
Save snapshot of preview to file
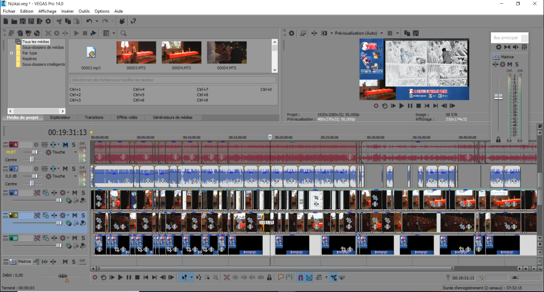(x=416, y=33)
